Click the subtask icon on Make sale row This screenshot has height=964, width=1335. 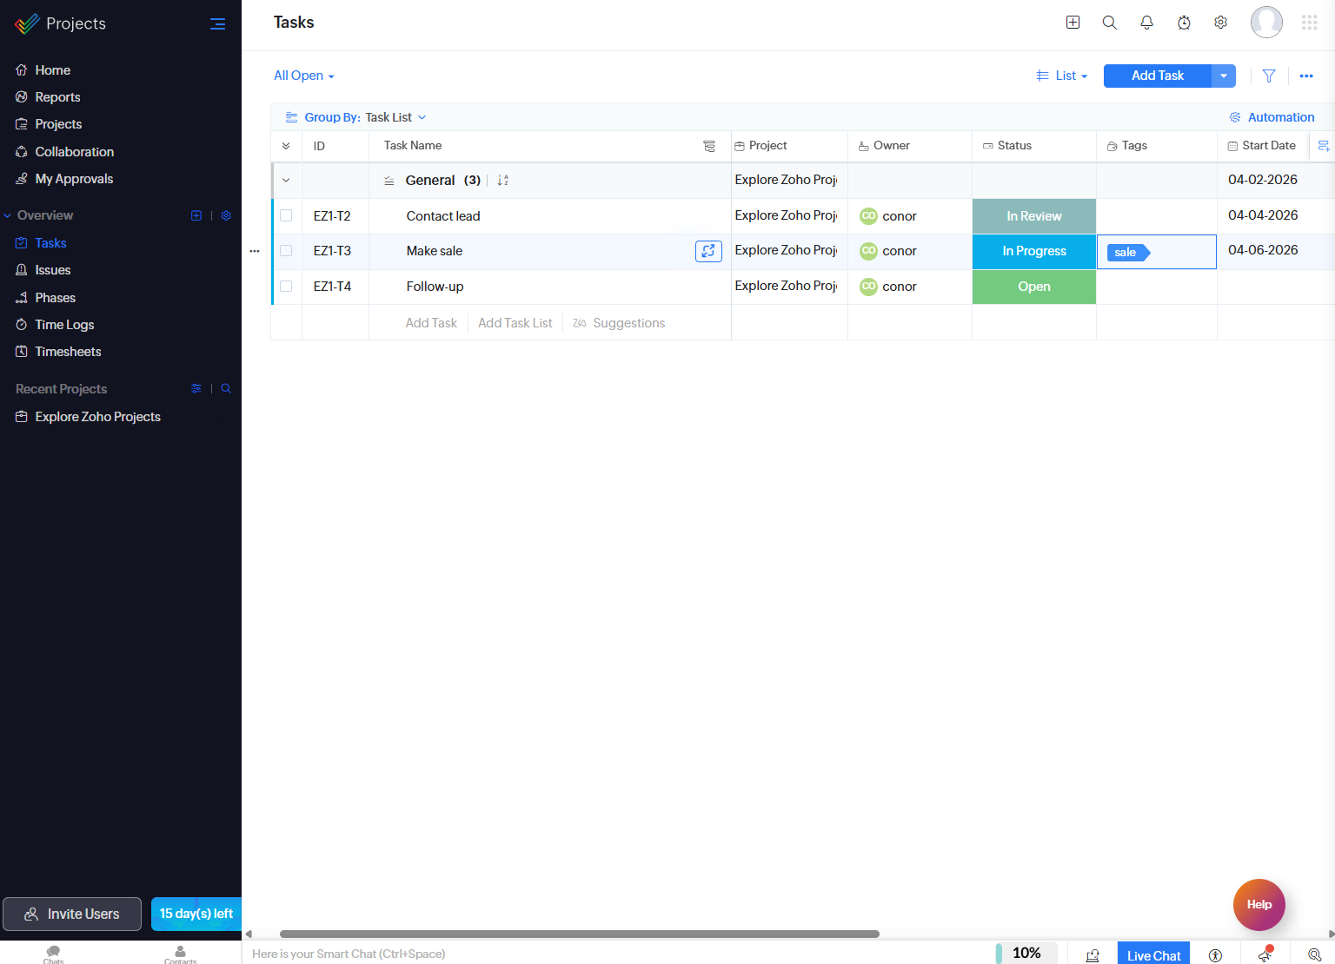tap(708, 251)
